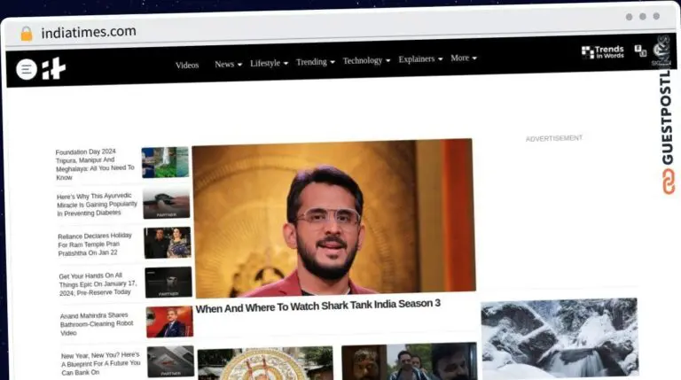This screenshot has height=380, width=681.
Task: Open Anand Mahindra Bathroom-Cleaning Robot article
Action: click(x=97, y=324)
